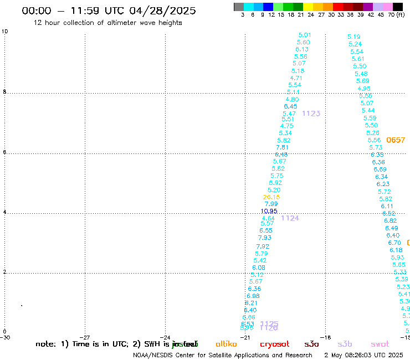Click the '4.95' value on the right track
Screen dimensions: 410x360
point(364,89)
